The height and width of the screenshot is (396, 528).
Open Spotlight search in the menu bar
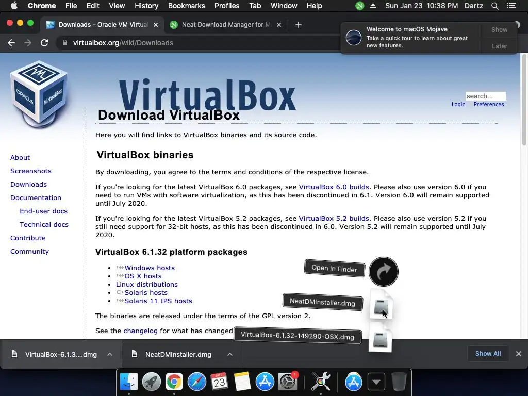pos(494,6)
